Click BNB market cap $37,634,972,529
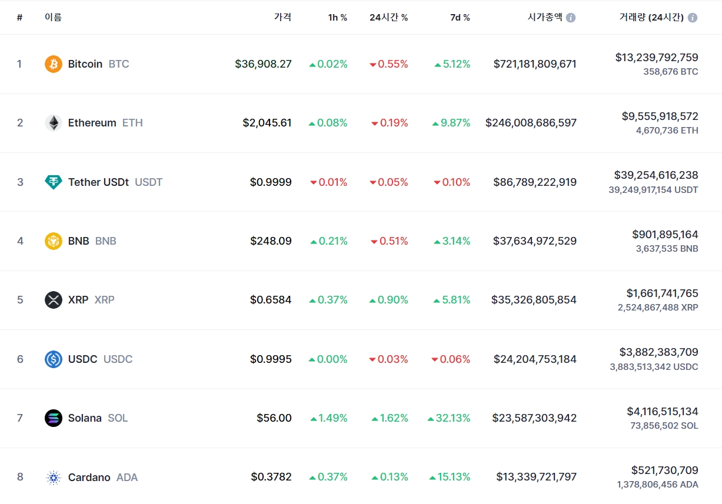The width and height of the screenshot is (722, 504). [535, 241]
